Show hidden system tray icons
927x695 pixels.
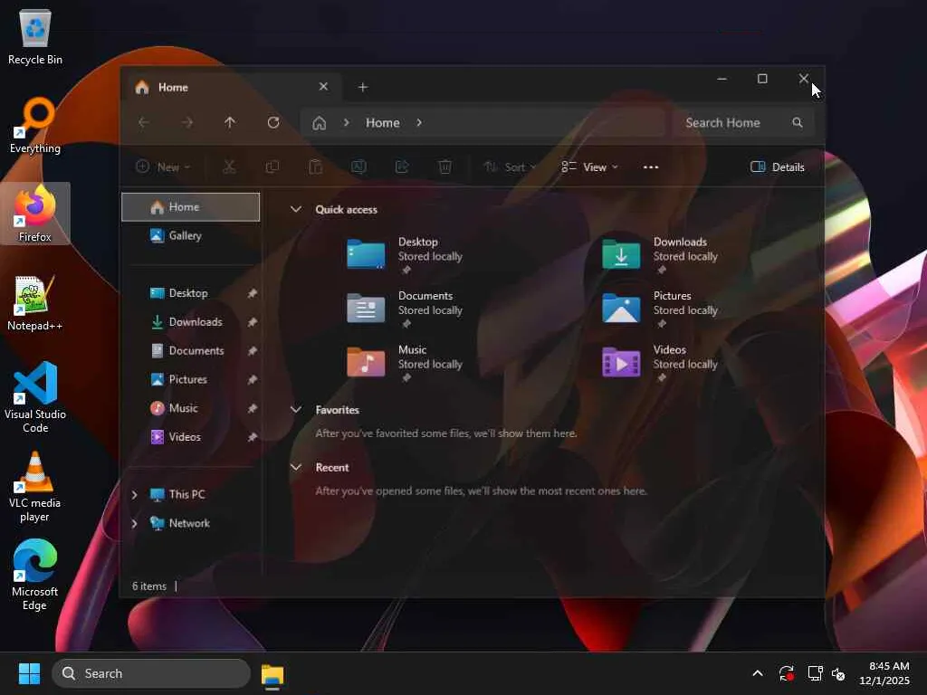coord(758,673)
